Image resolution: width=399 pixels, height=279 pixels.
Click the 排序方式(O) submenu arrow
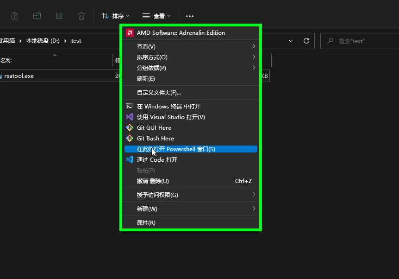coord(254,57)
